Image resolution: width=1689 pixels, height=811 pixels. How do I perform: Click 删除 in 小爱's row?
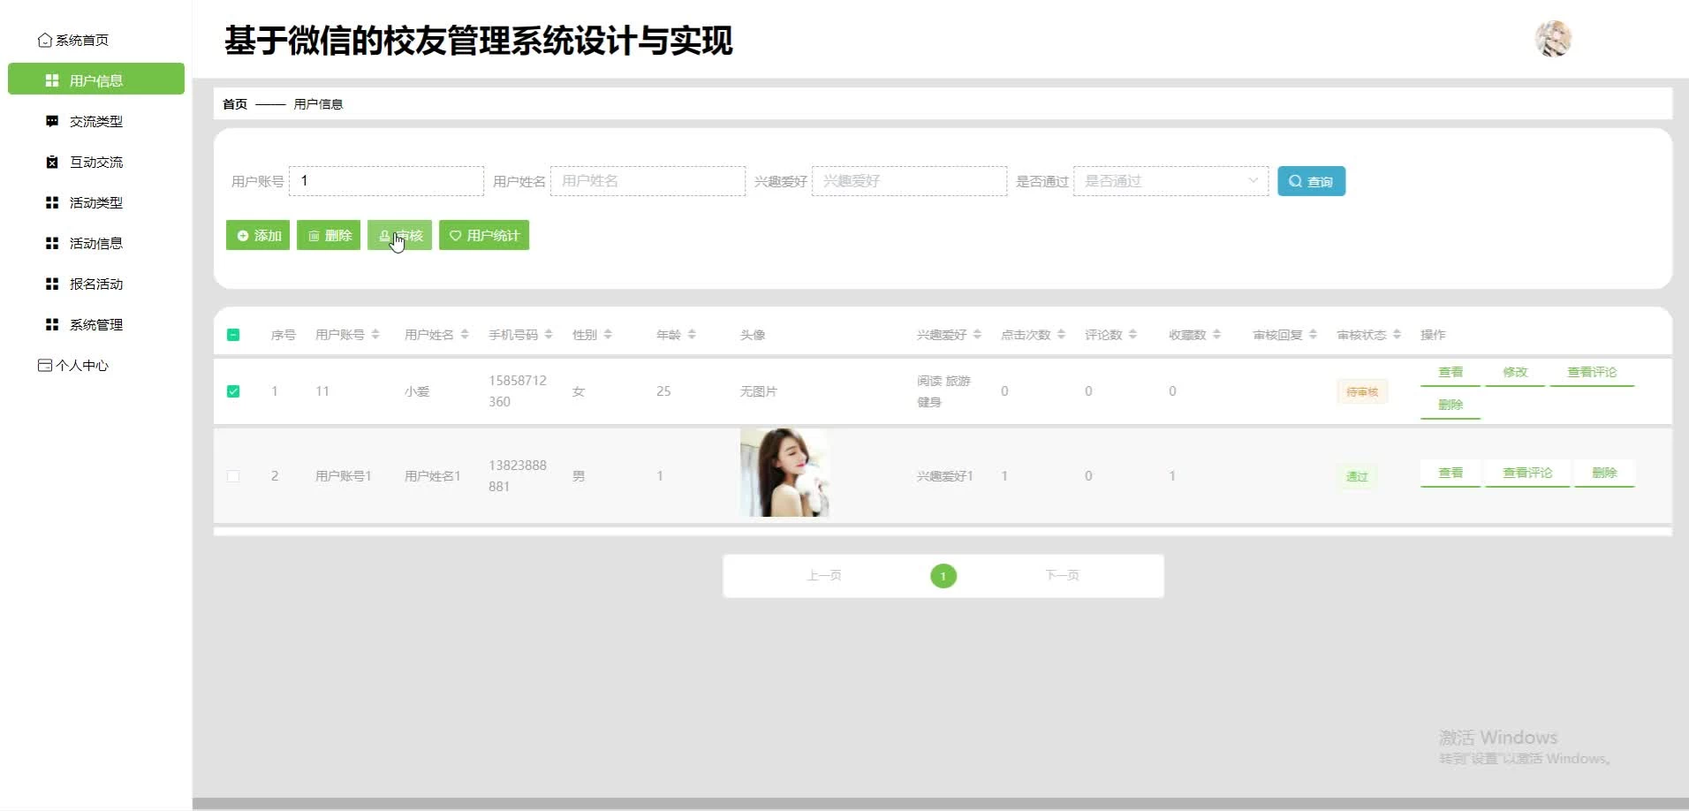[x=1450, y=405]
